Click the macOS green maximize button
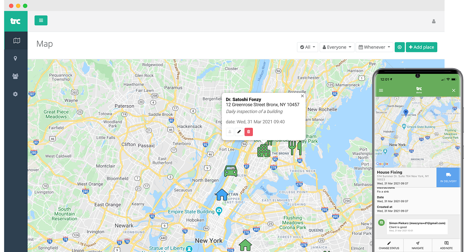473x252 pixels. click(x=25, y=6)
